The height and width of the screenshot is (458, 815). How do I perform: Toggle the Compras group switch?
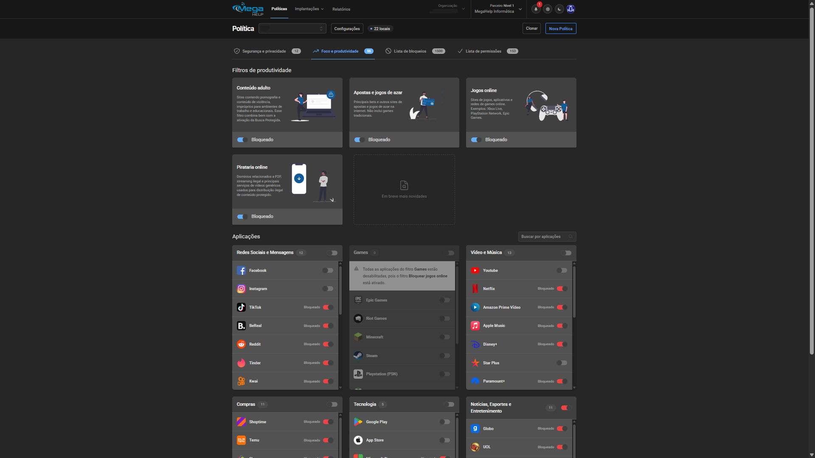pos(332,405)
